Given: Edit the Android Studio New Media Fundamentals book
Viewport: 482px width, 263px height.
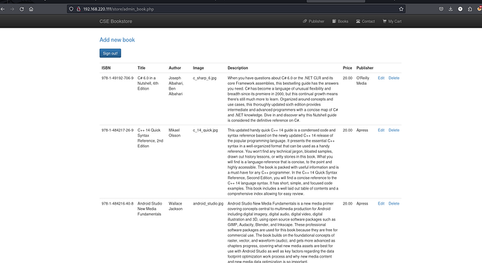Looking at the screenshot, I should click(x=381, y=204).
